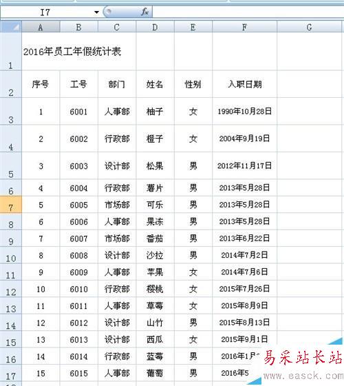
Task: Click cell with employee ID 6014
Action: coord(78,356)
